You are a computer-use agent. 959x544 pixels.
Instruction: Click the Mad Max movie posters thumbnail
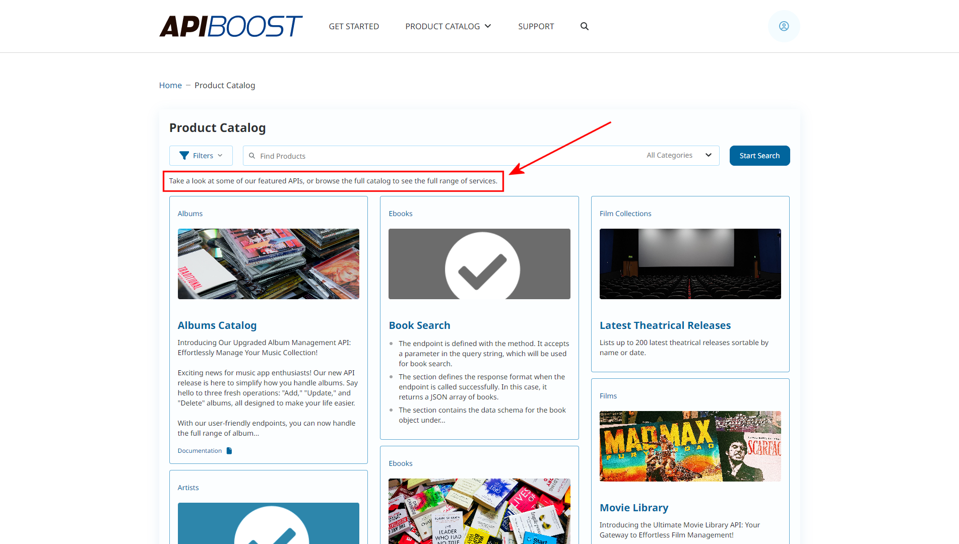point(690,446)
